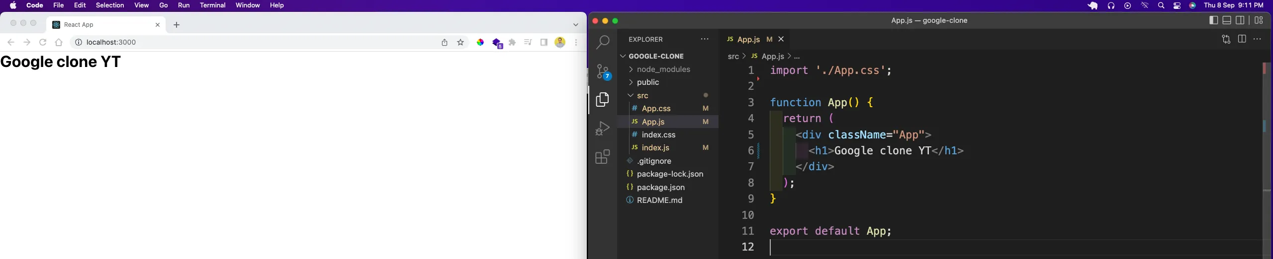
Task: Open the Apple menu
Action: 13,5
